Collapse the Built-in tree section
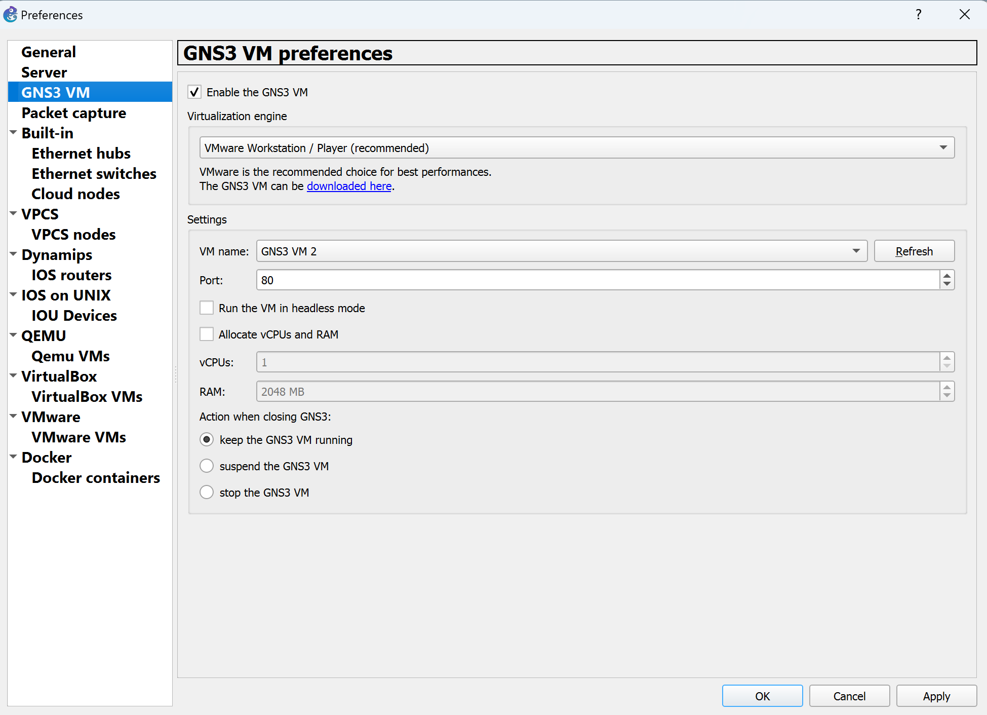 click(x=13, y=132)
